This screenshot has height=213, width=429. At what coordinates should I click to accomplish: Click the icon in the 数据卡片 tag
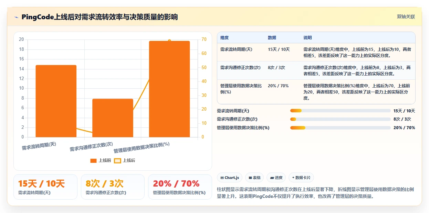tap(293, 178)
